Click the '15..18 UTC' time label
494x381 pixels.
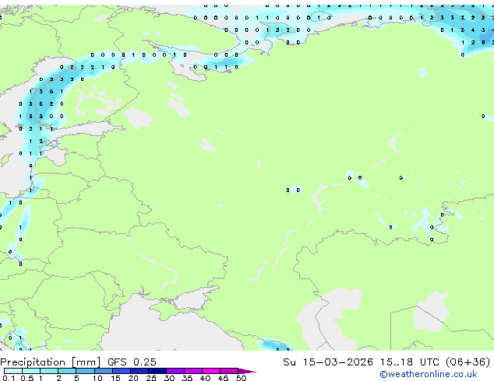pyautogui.click(x=409, y=362)
